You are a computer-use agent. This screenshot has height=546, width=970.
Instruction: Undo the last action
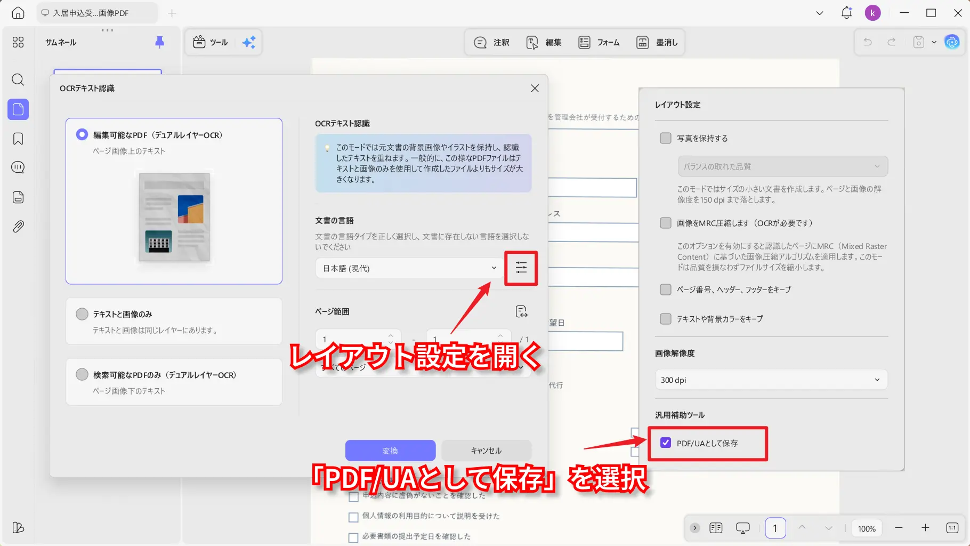[x=868, y=42]
